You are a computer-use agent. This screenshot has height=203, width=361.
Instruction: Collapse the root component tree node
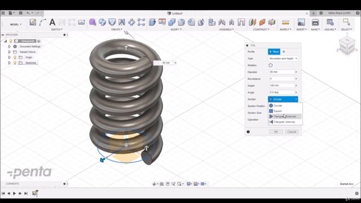tap(5, 41)
